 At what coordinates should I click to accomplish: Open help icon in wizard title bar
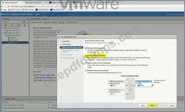tap(175, 37)
